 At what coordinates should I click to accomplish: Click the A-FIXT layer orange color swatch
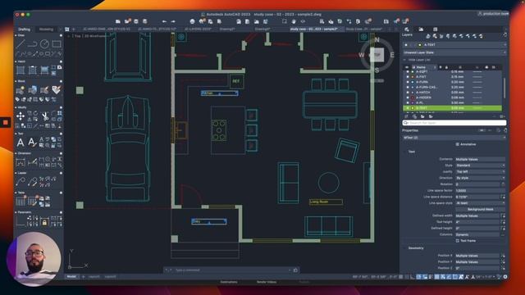[x=413, y=77]
